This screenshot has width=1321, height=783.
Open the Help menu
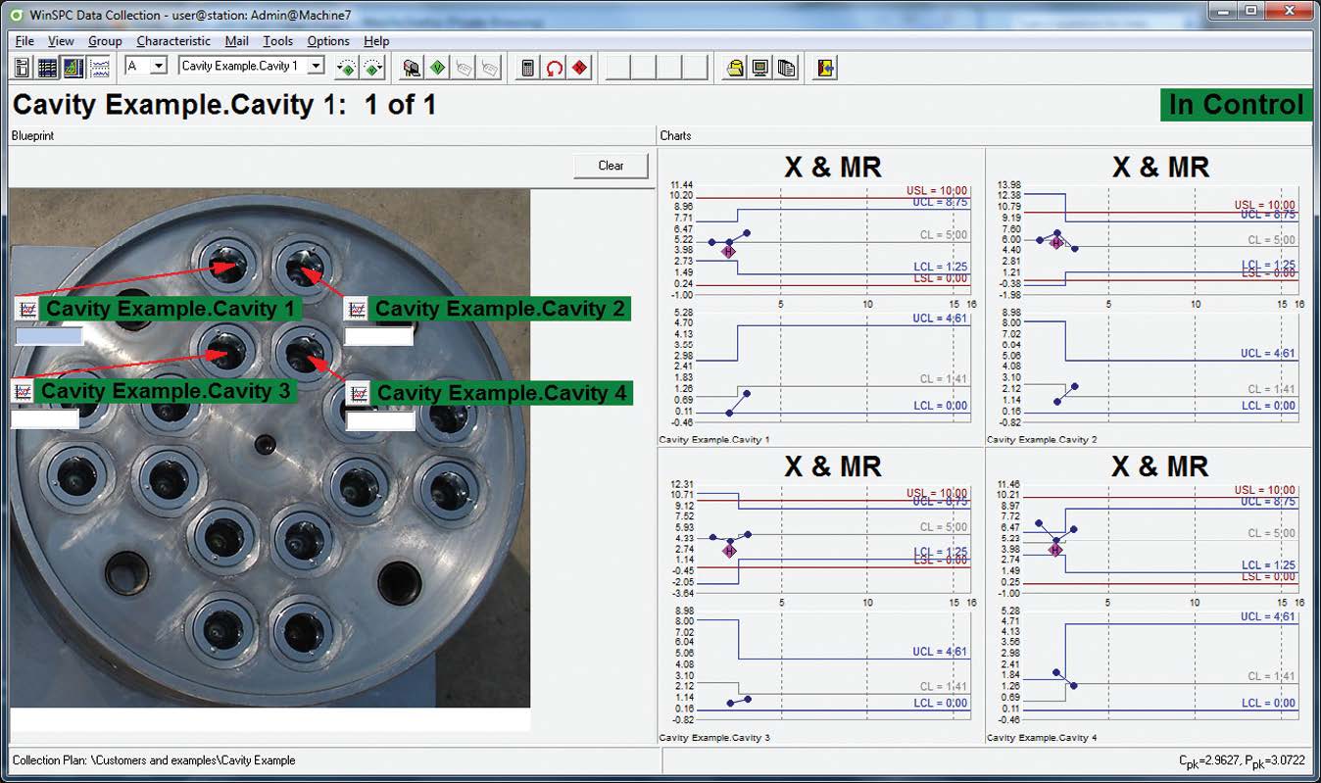pyautogui.click(x=376, y=41)
